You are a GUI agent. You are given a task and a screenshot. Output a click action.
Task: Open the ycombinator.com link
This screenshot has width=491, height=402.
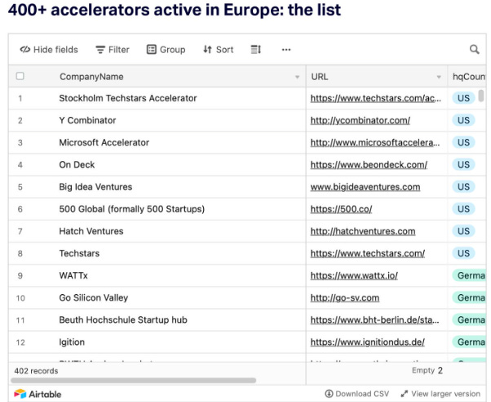tap(361, 120)
